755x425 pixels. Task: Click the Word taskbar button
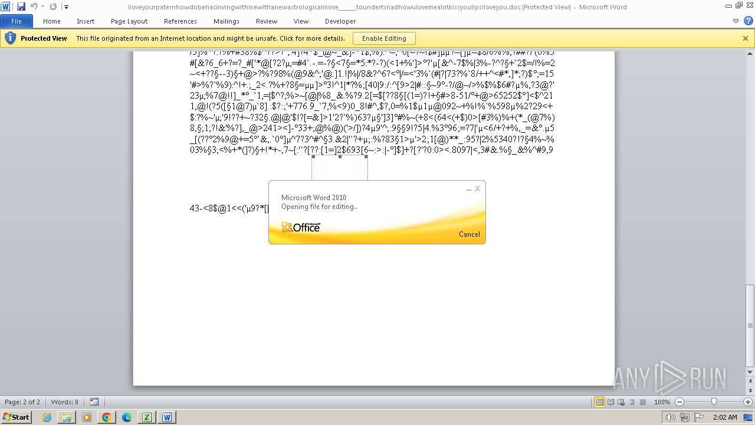tap(167, 417)
